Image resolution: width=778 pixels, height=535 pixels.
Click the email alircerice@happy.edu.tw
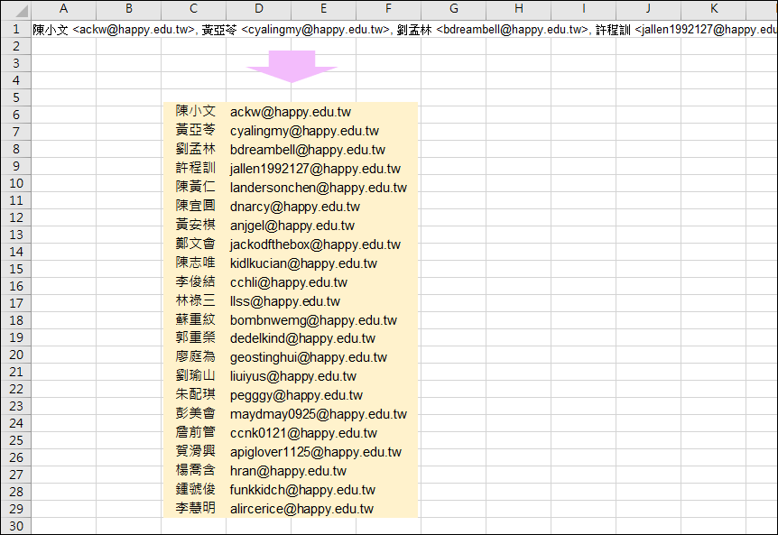point(301,509)
